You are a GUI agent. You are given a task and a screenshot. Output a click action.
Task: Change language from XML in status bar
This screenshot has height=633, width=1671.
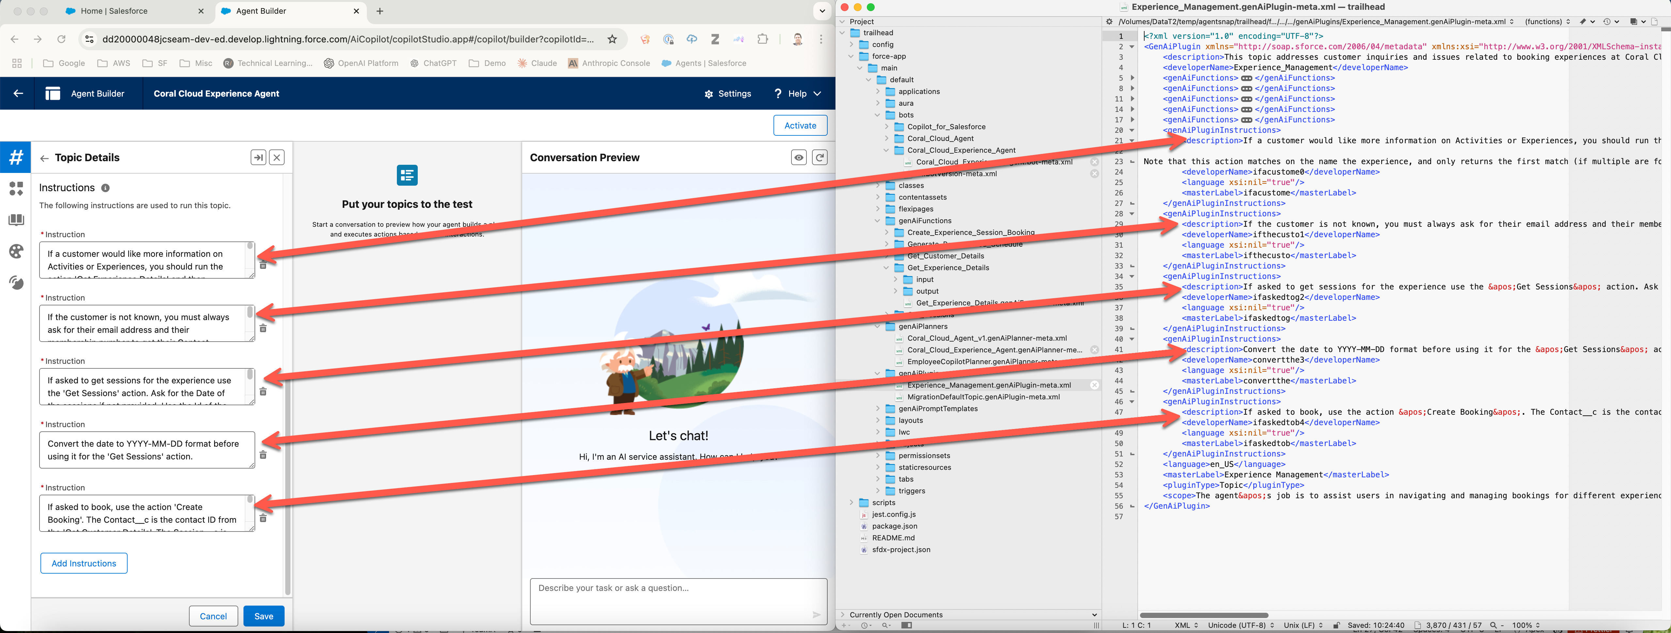coord(1186,625)
